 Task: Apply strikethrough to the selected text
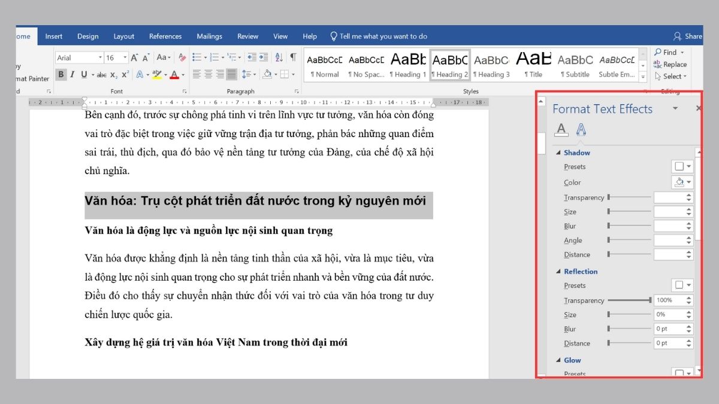pos(101,75)
